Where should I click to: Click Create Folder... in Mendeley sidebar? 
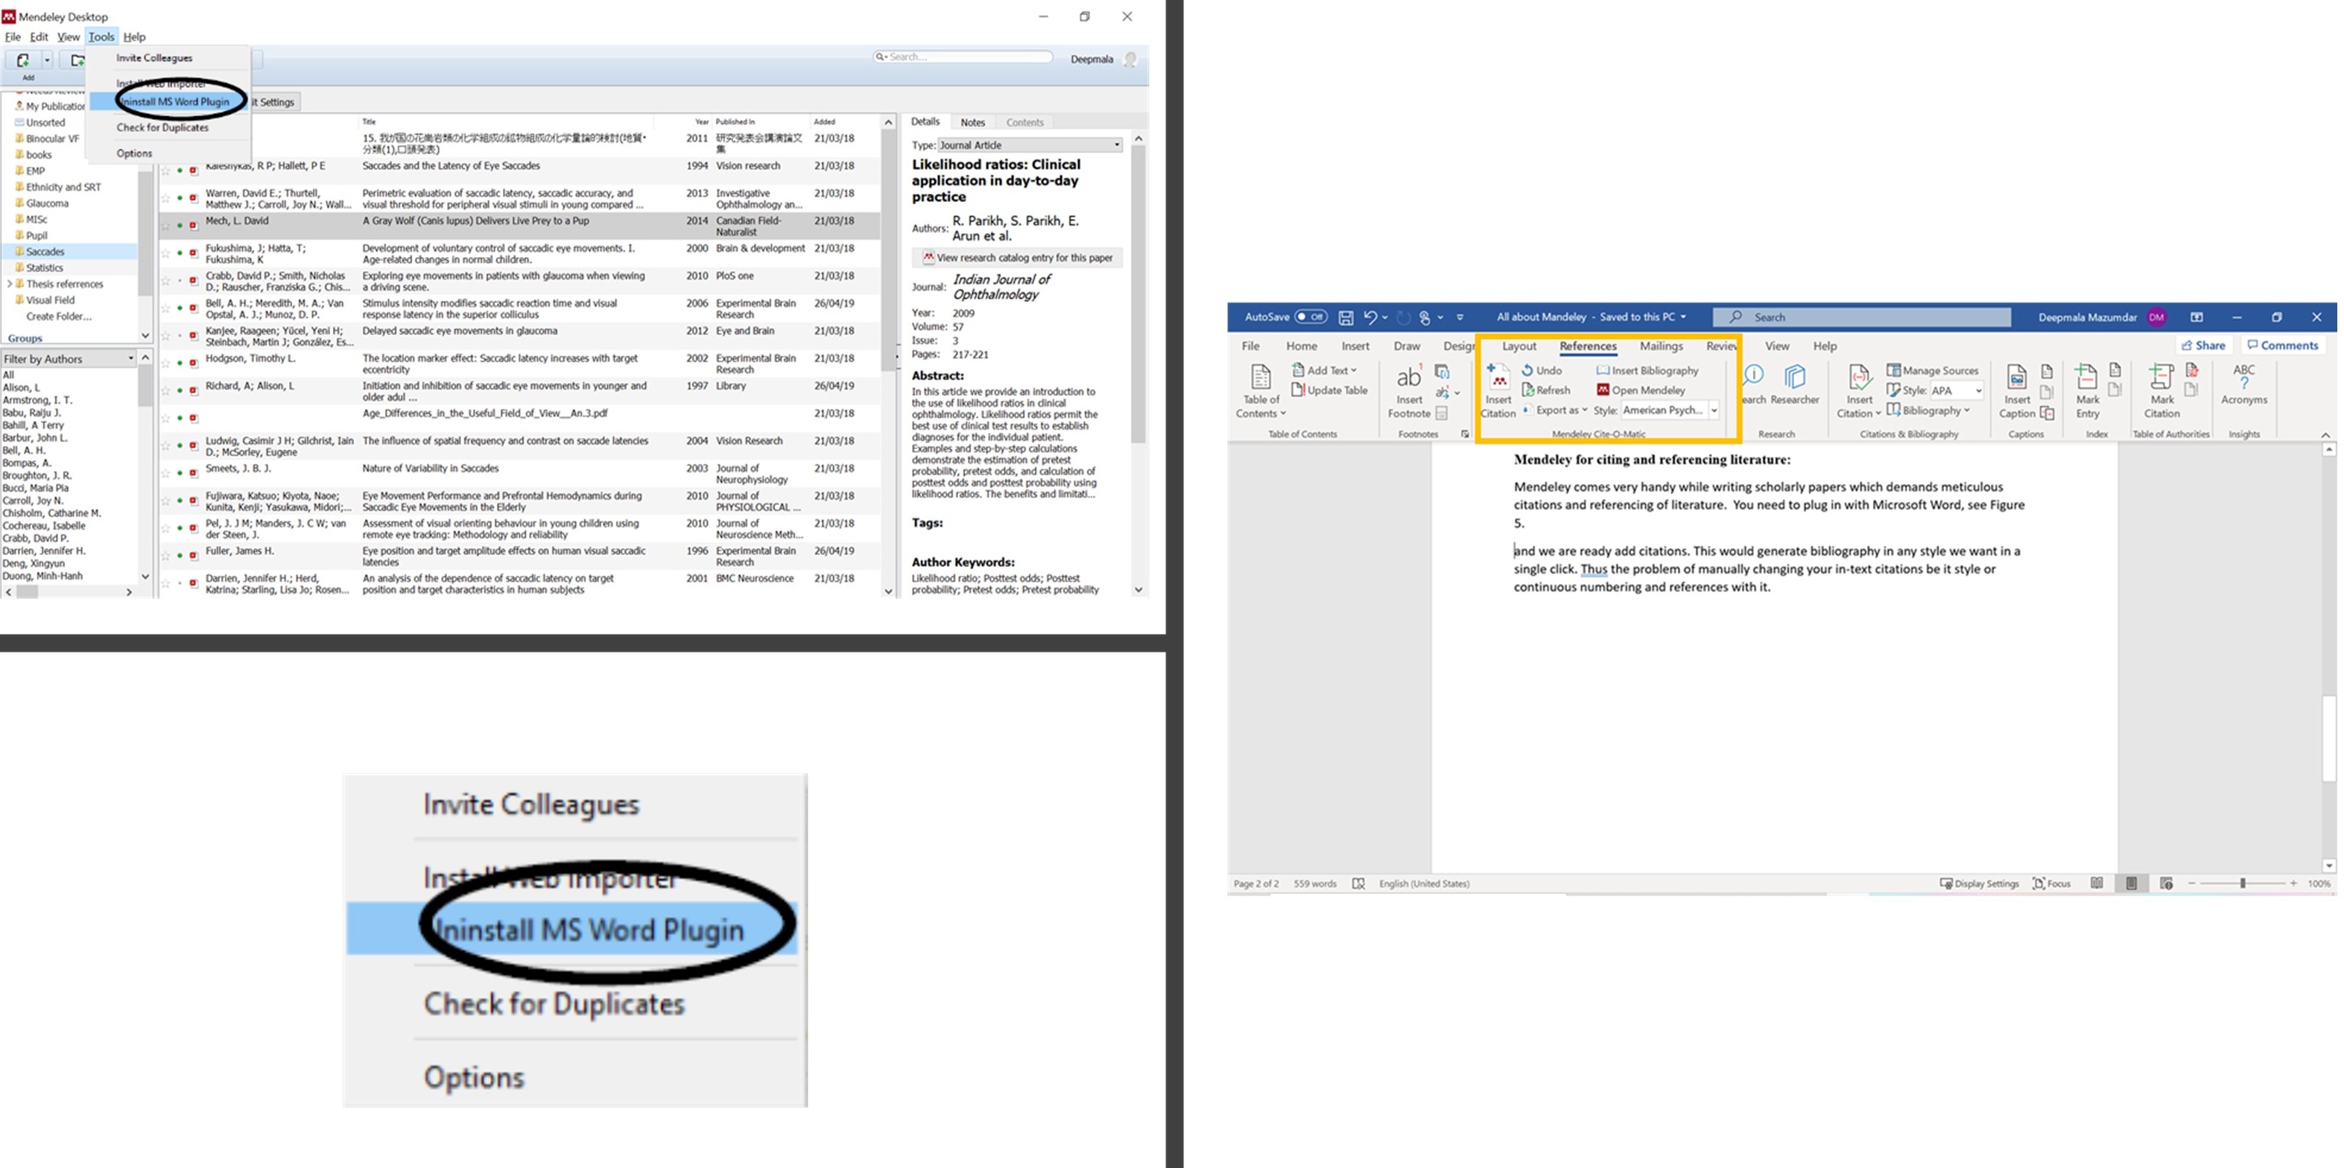58,317
